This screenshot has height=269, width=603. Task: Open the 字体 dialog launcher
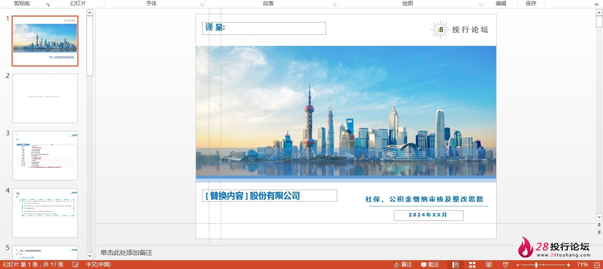click(x=202, y=4)
